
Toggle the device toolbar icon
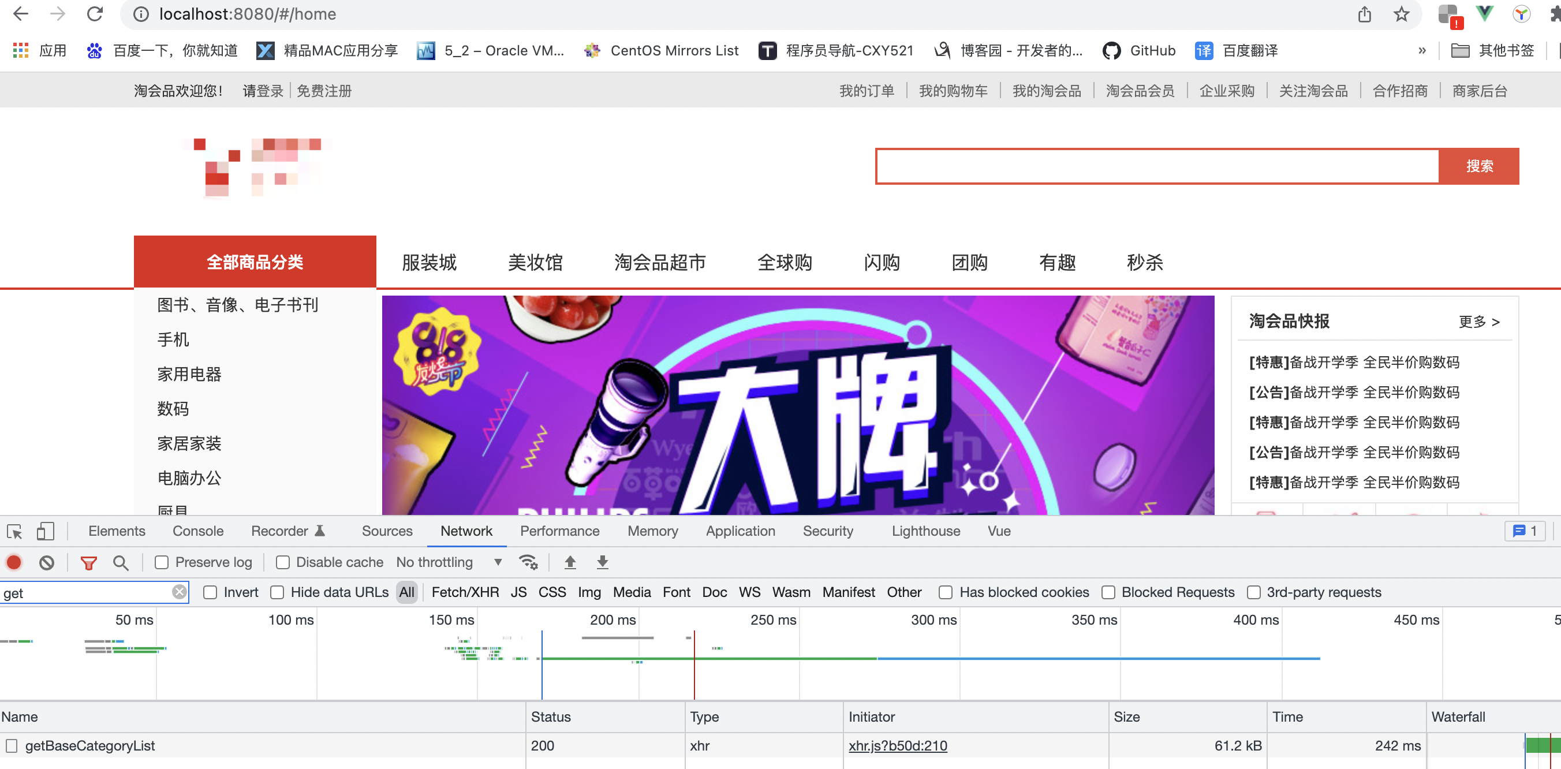pyautogui.click(x=46, y=532)
